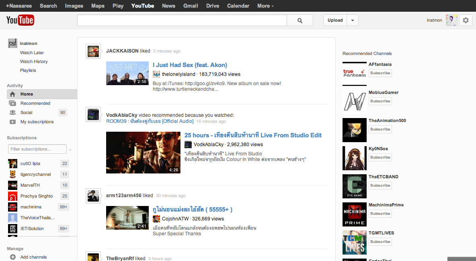
Task: Click the thelonelyisland channel name
Action: 178,74
